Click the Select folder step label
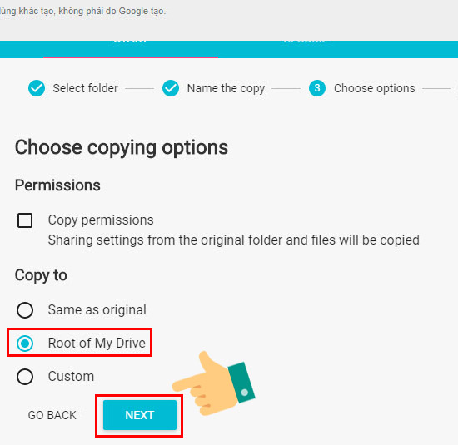The height and width of the screenshot is (445, 458). click(85, 88)
